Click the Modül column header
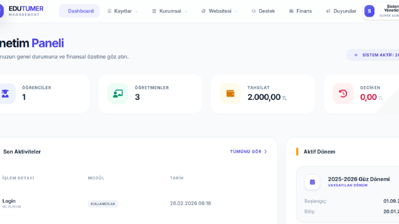 (96, 178)
